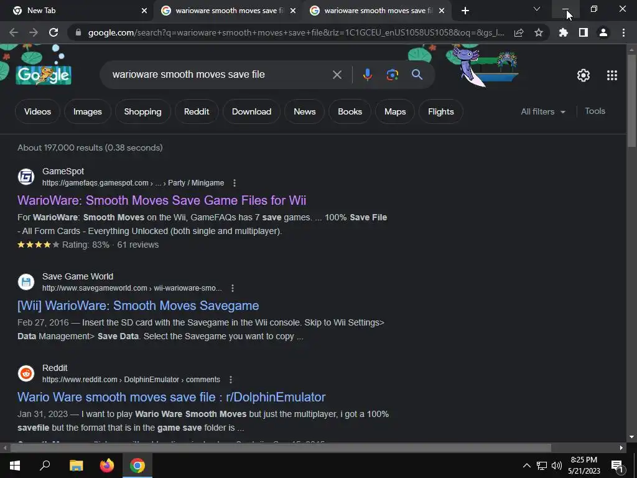
Task: Open the tab search chevron
Action: point(537,9)
